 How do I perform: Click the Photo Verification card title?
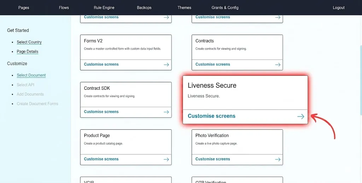coord(212,135)
